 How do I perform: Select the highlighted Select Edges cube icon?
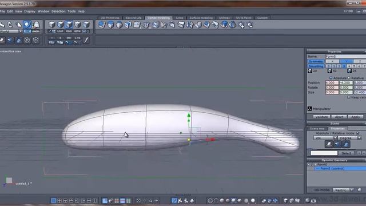click(69, 24)
